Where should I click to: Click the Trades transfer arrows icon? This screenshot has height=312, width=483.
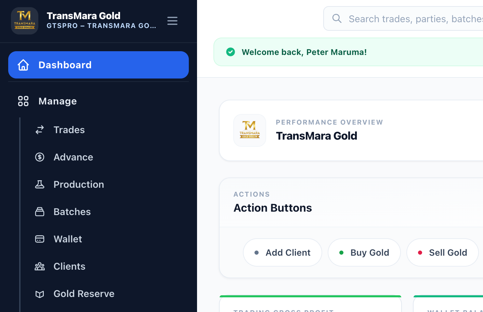tap(40, 130)
